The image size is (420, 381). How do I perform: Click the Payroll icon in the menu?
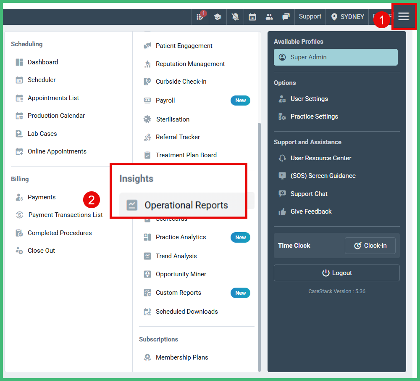tap(147, 100)
